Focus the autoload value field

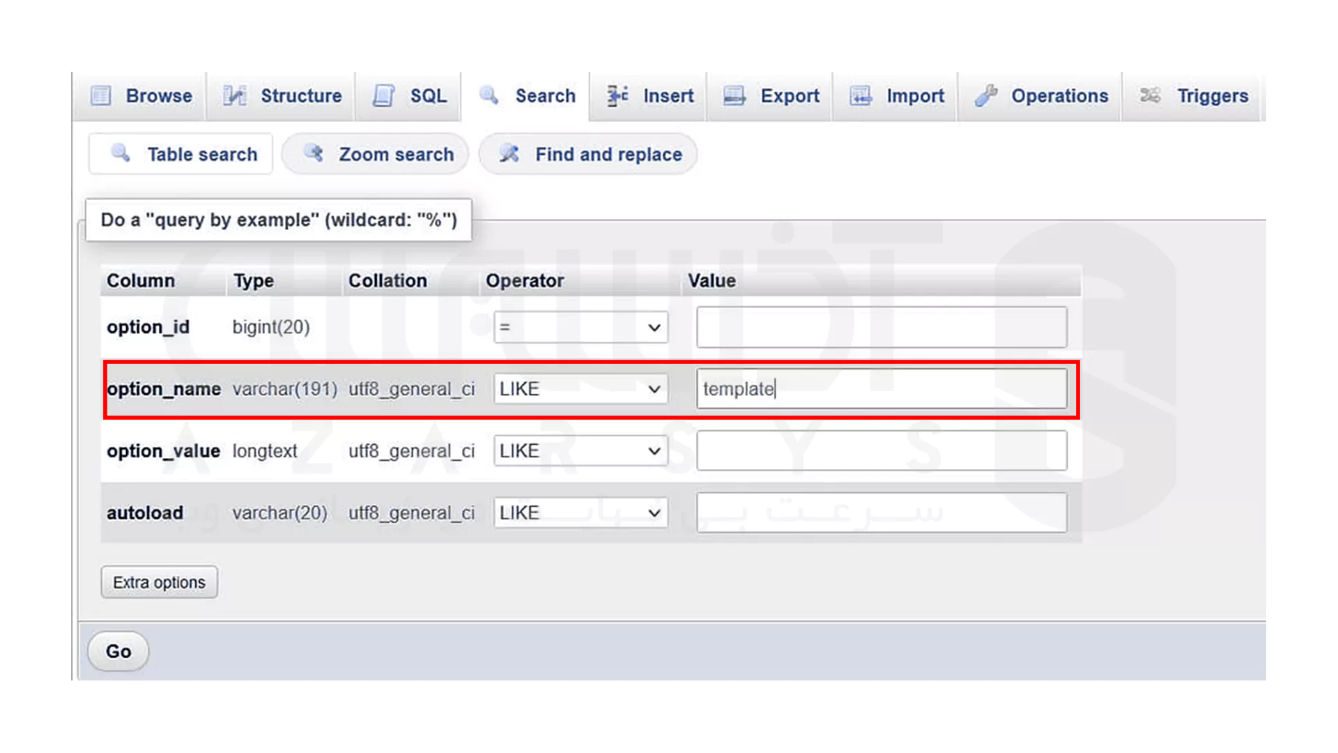pos(882,513)
